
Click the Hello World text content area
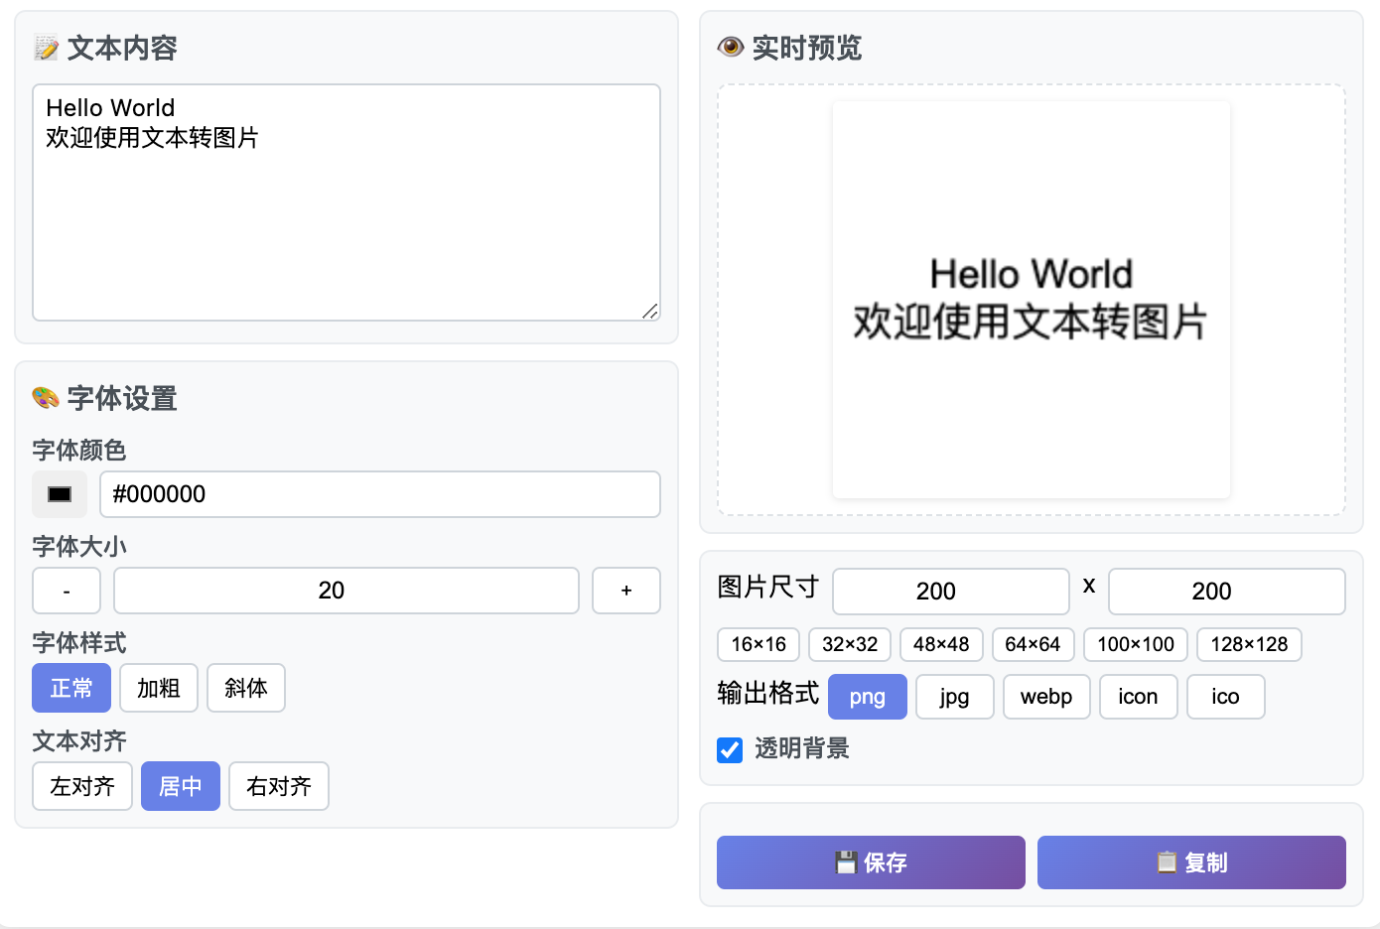[x=346, y=202]
